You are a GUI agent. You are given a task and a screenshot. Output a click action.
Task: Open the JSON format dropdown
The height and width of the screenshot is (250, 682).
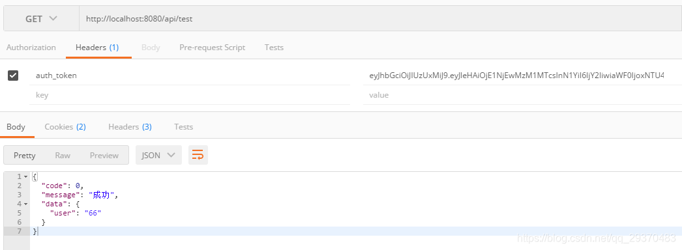[x=158, y=155]
